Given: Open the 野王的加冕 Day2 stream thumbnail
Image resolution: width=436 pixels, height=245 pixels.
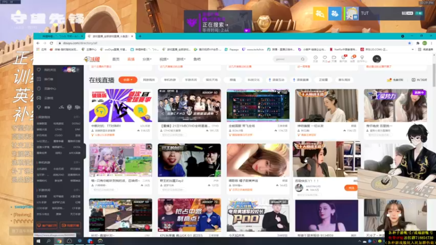Looking at the screenshot, I should [x=189, y=160].
